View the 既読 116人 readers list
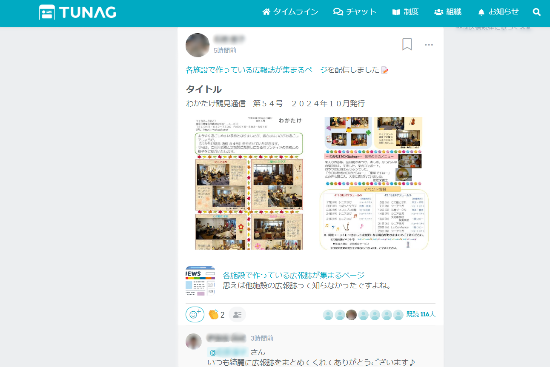Viewport: 550px width, 367px height. pos(421,315)
